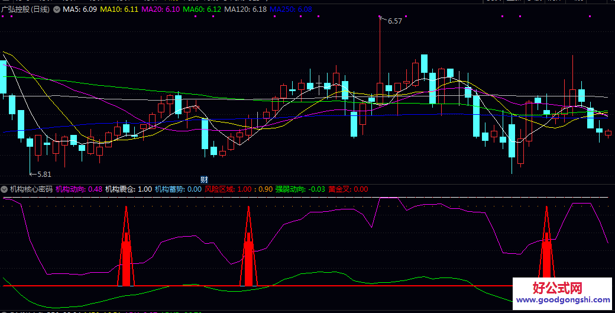Screen dimensions: 615x313
Task: Click the 5.81 low price marker
Action: click(44, 175)
